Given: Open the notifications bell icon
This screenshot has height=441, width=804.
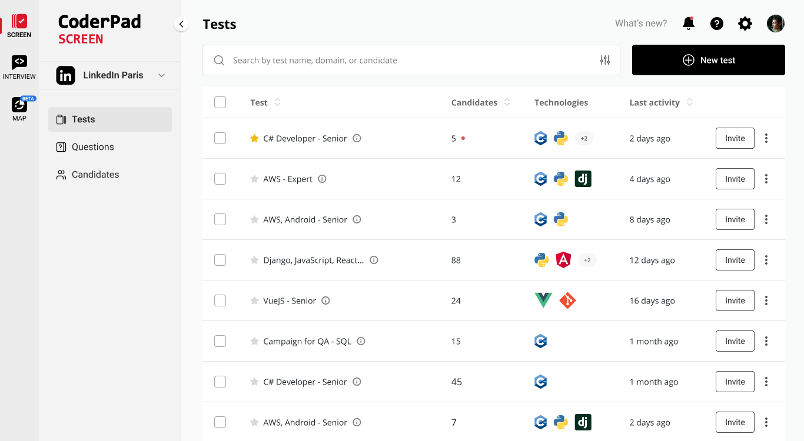Looking at the screenshot, I should pyautogui.click(x=688, y=24).
